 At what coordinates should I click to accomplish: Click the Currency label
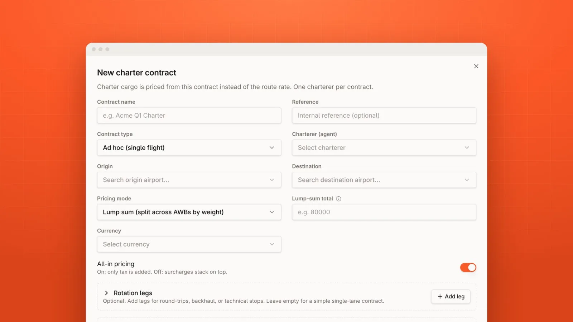click(109, 231)
